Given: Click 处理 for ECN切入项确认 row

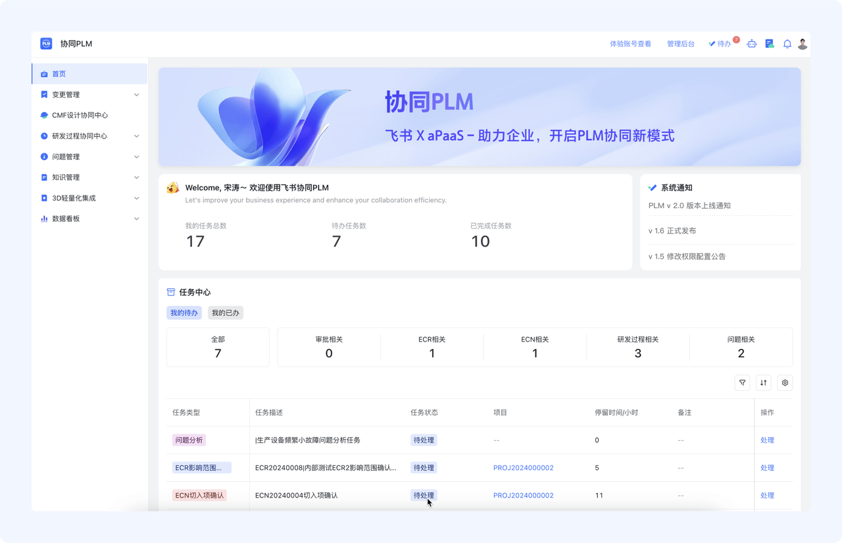Looking at the screenshot, I should pyautogui.click(x=767, y=496).
